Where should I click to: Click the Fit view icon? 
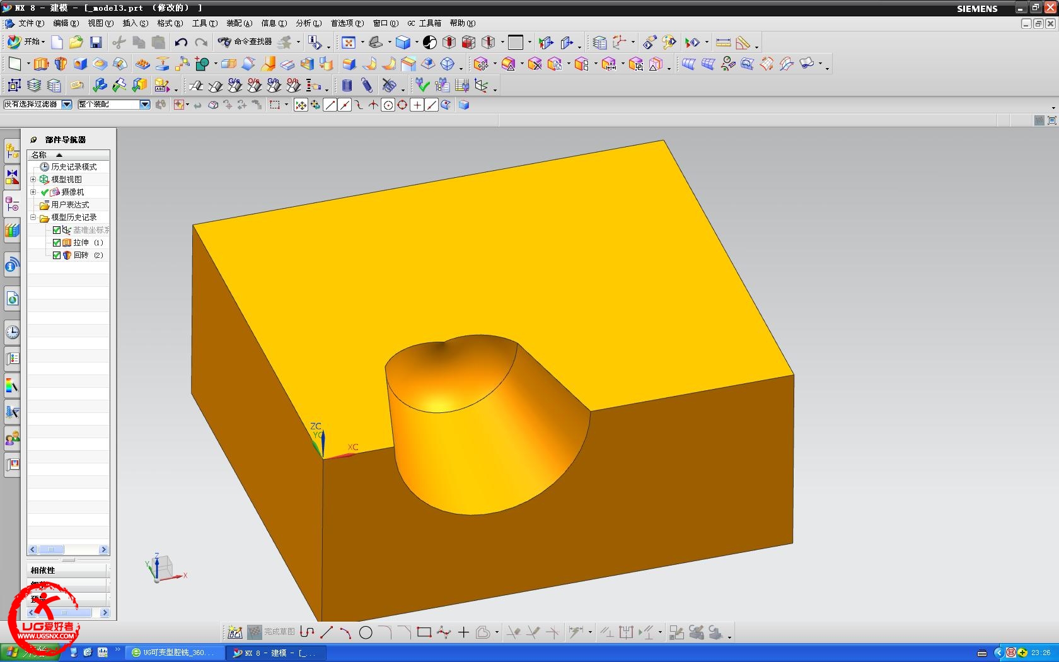[x=349, y=42]
